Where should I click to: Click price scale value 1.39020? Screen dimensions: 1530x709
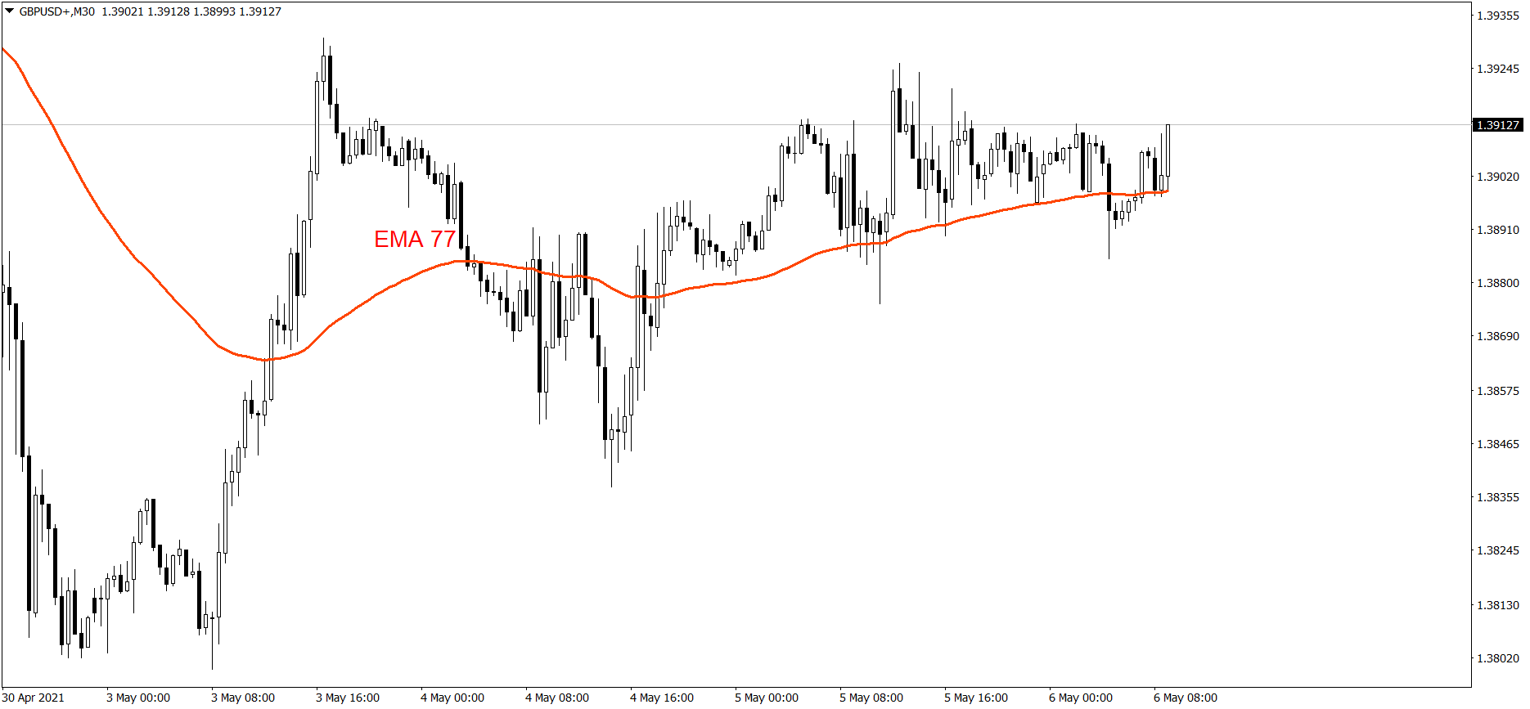pos(1498,177)
